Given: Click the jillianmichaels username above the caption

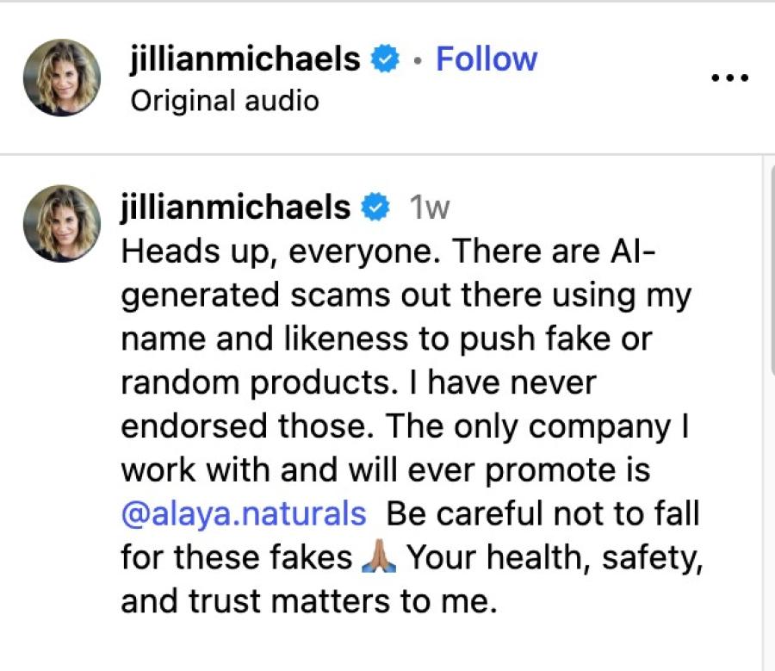Looking at the screenshot, I should [236, 208].
